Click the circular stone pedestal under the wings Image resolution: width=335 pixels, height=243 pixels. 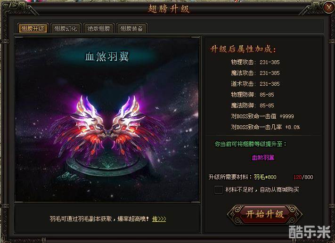[x=107, y=163]
